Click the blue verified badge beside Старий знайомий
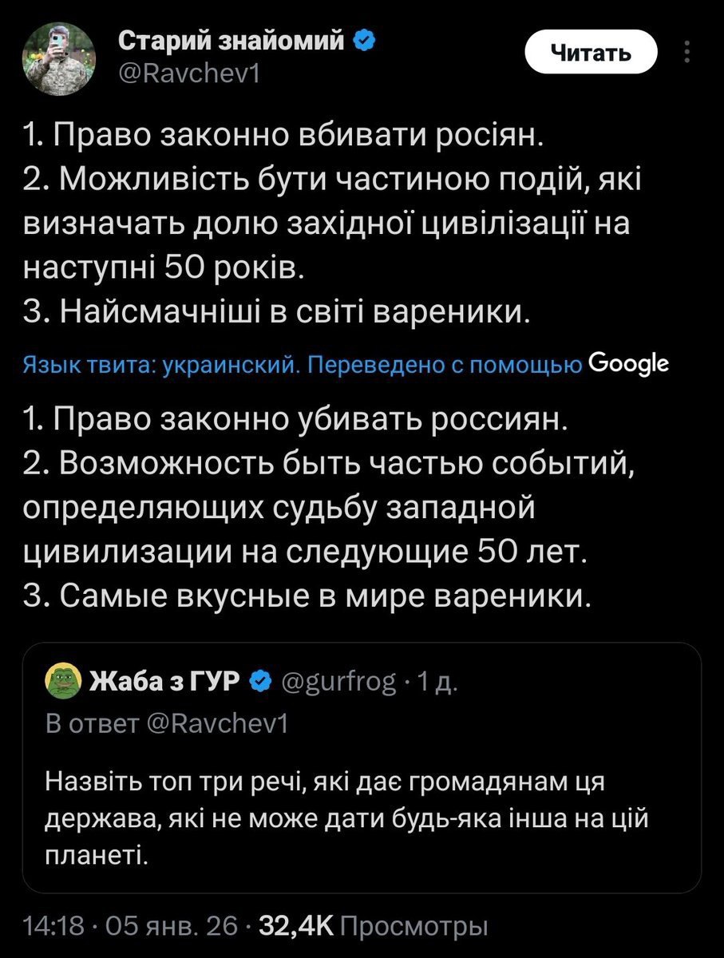Screen dimensions: 724x958 click(365, 42)
